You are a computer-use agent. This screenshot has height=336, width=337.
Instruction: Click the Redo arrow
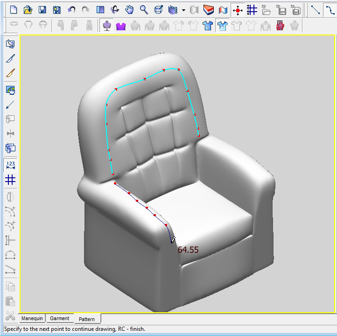click(86, 10)
